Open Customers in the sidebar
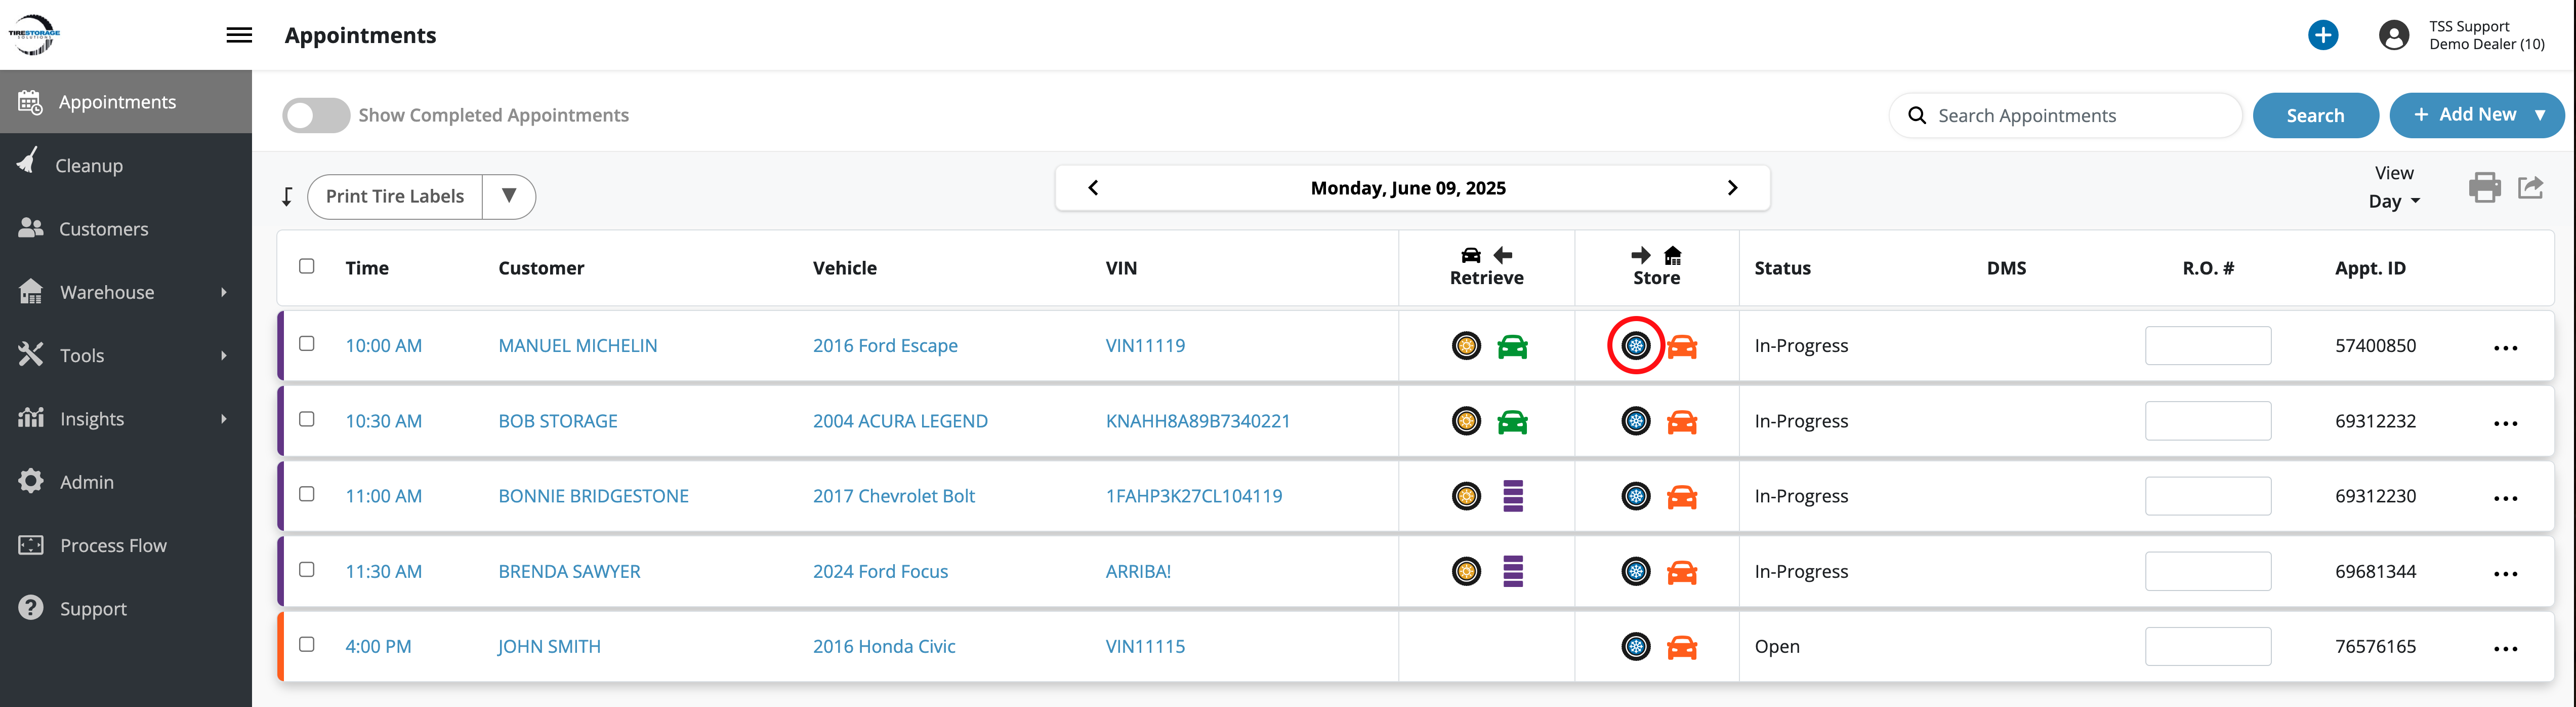Screen dimensions: 2576x707 coord(103,229)
